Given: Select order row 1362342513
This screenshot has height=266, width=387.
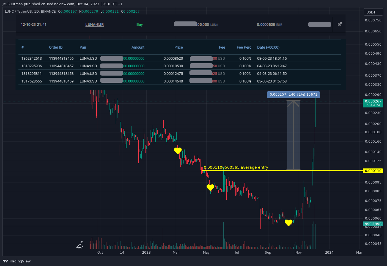Looking at the screenshot, I should click(x=180, y=59).
